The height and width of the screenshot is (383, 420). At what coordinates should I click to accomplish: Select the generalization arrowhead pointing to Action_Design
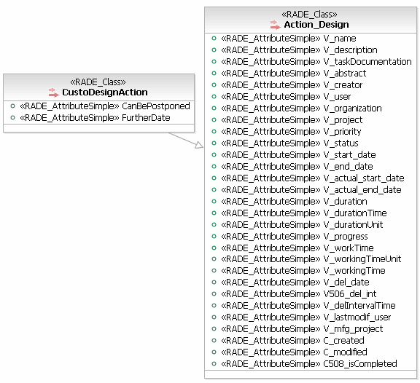pos(199,145)
